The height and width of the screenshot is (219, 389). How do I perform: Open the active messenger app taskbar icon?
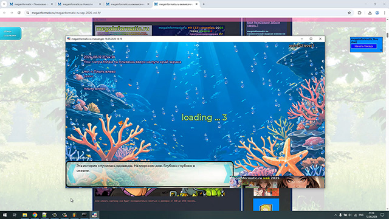tap(94, 215)
